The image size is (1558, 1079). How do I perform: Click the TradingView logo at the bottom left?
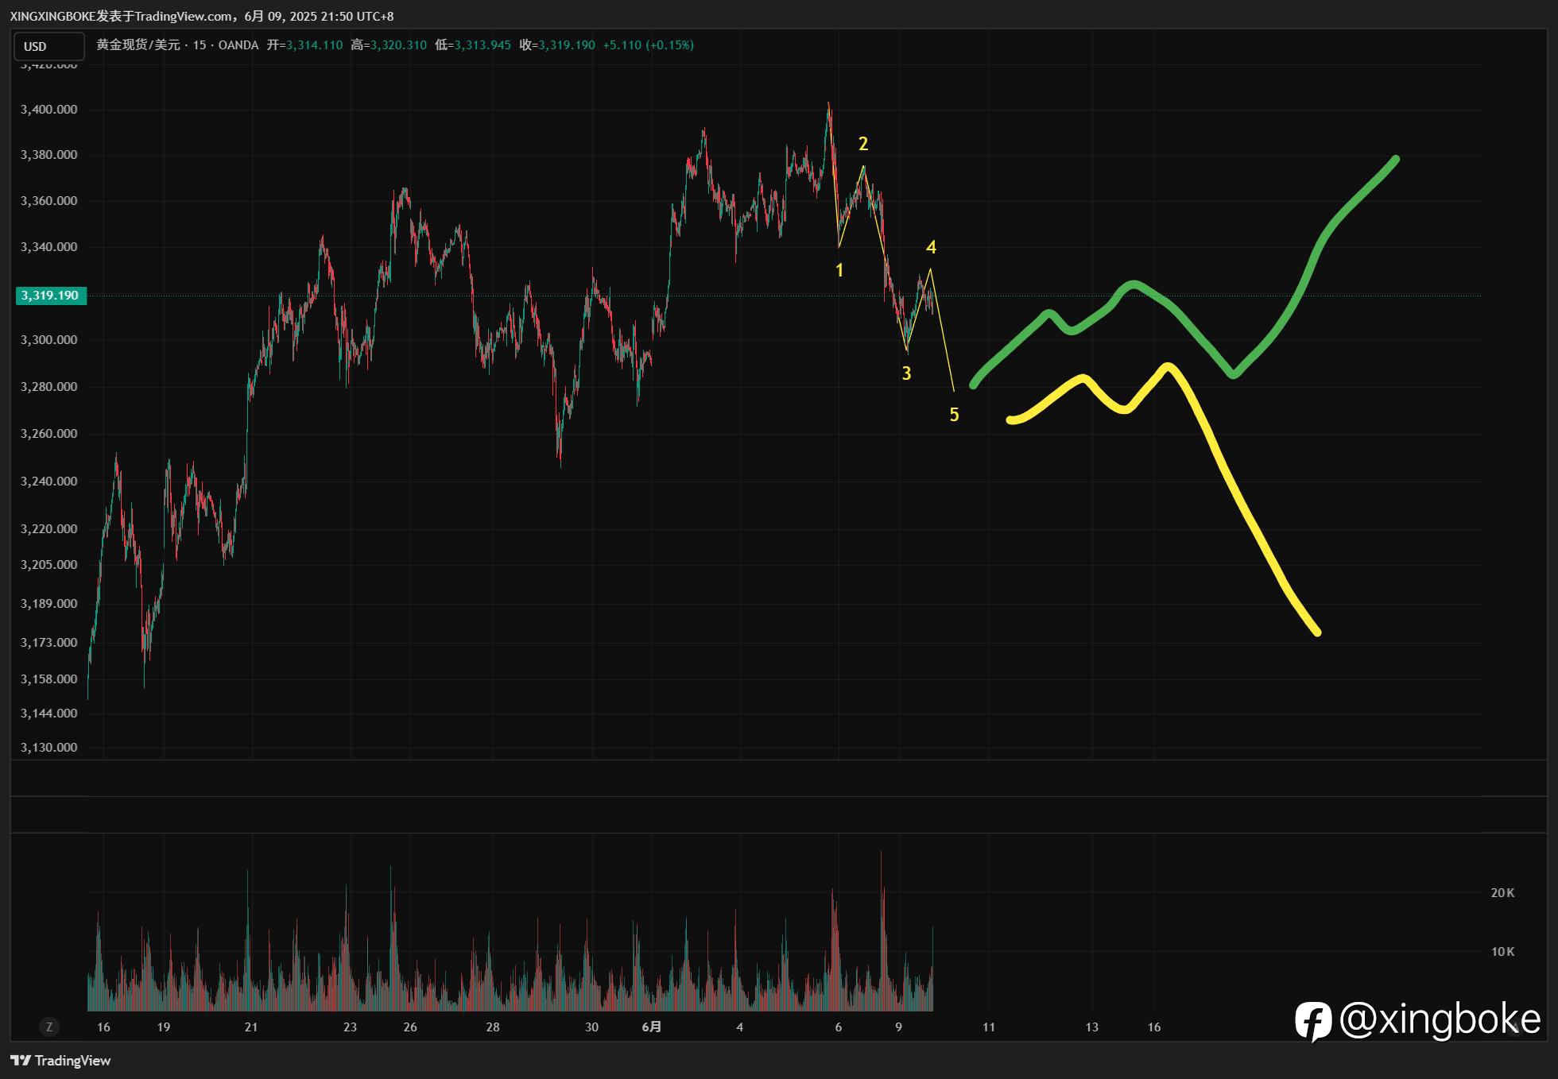click(x=60, y=1061)
